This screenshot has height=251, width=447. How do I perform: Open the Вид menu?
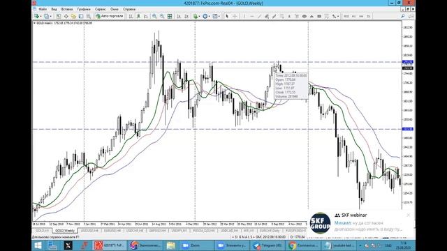[54, 9]
